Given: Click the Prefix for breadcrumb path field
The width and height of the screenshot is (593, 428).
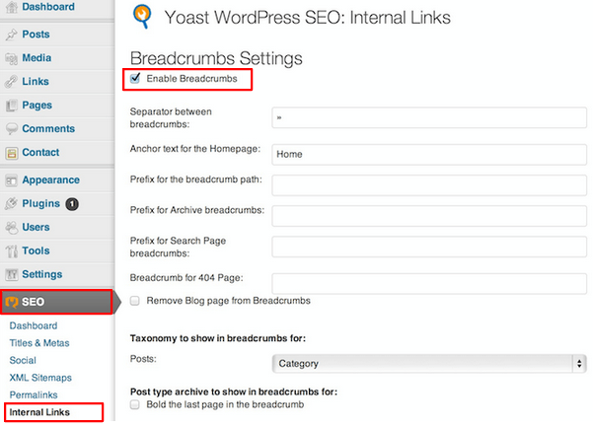Looking at the screenshot, I should pyautogui.click(x=429, y=185).
